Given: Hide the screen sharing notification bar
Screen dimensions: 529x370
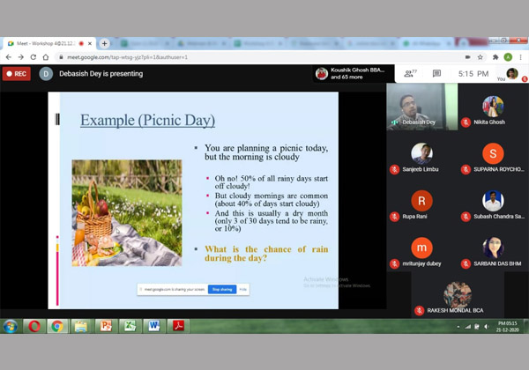Looking at the screenshot, I should (243, 289).
